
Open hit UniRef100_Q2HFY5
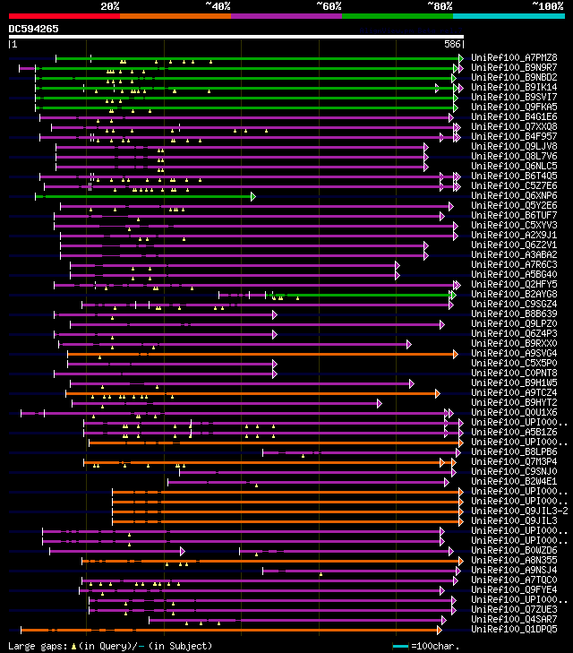point(514,285)
